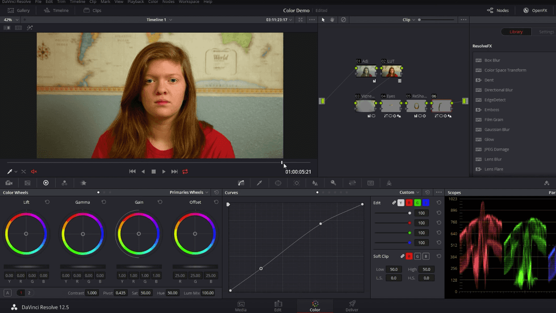Screen dimensions: 556x313
Task: Enable the Y luminance curve channel
Action: [x=401, y=203]
